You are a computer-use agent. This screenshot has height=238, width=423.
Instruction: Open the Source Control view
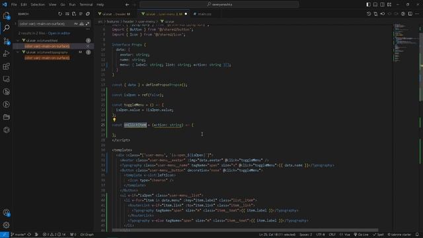pyautogui.click(x=6, y=41)
